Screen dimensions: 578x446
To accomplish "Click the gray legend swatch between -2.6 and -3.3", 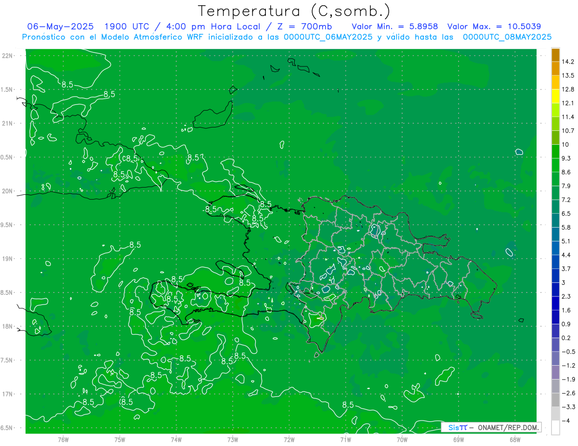I will tap(555, 400).
